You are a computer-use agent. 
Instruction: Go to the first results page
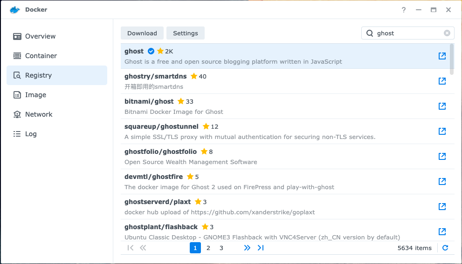point(131,248)
